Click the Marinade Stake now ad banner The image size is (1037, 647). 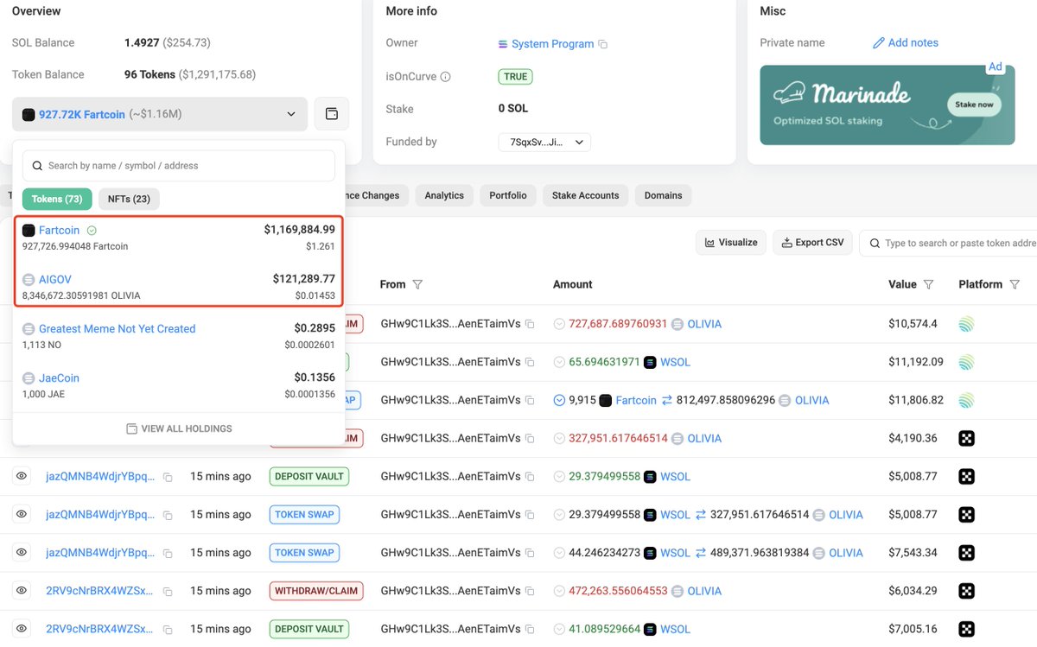(887, 105)
